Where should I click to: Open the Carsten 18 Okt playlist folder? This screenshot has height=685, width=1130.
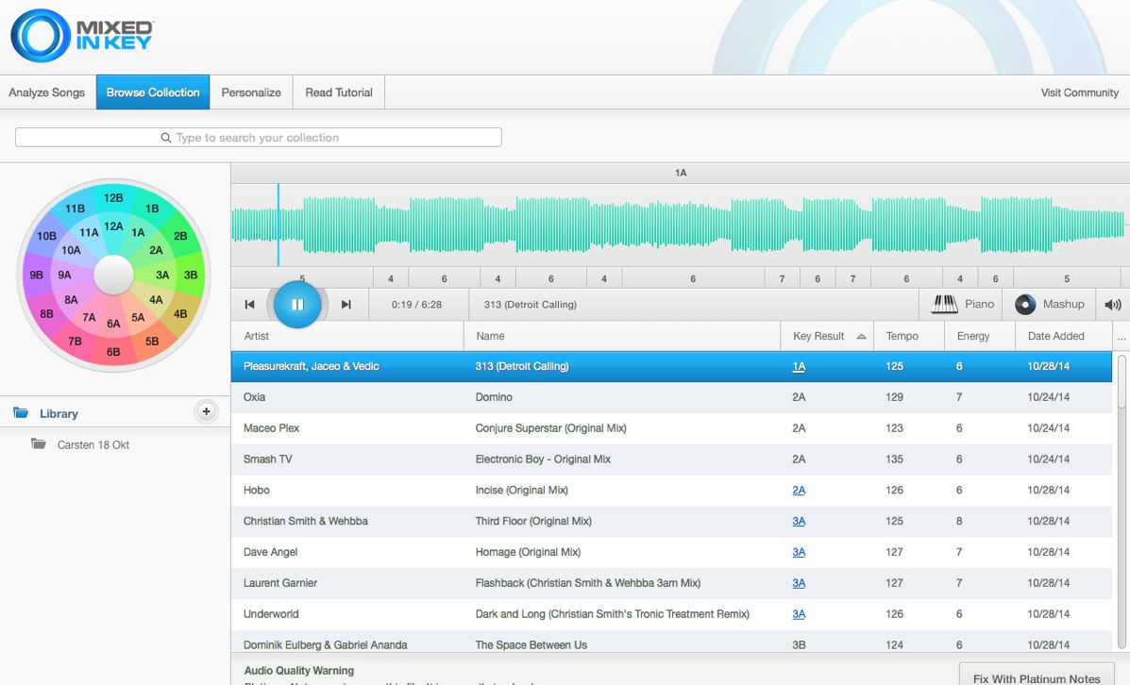(93, 444)
